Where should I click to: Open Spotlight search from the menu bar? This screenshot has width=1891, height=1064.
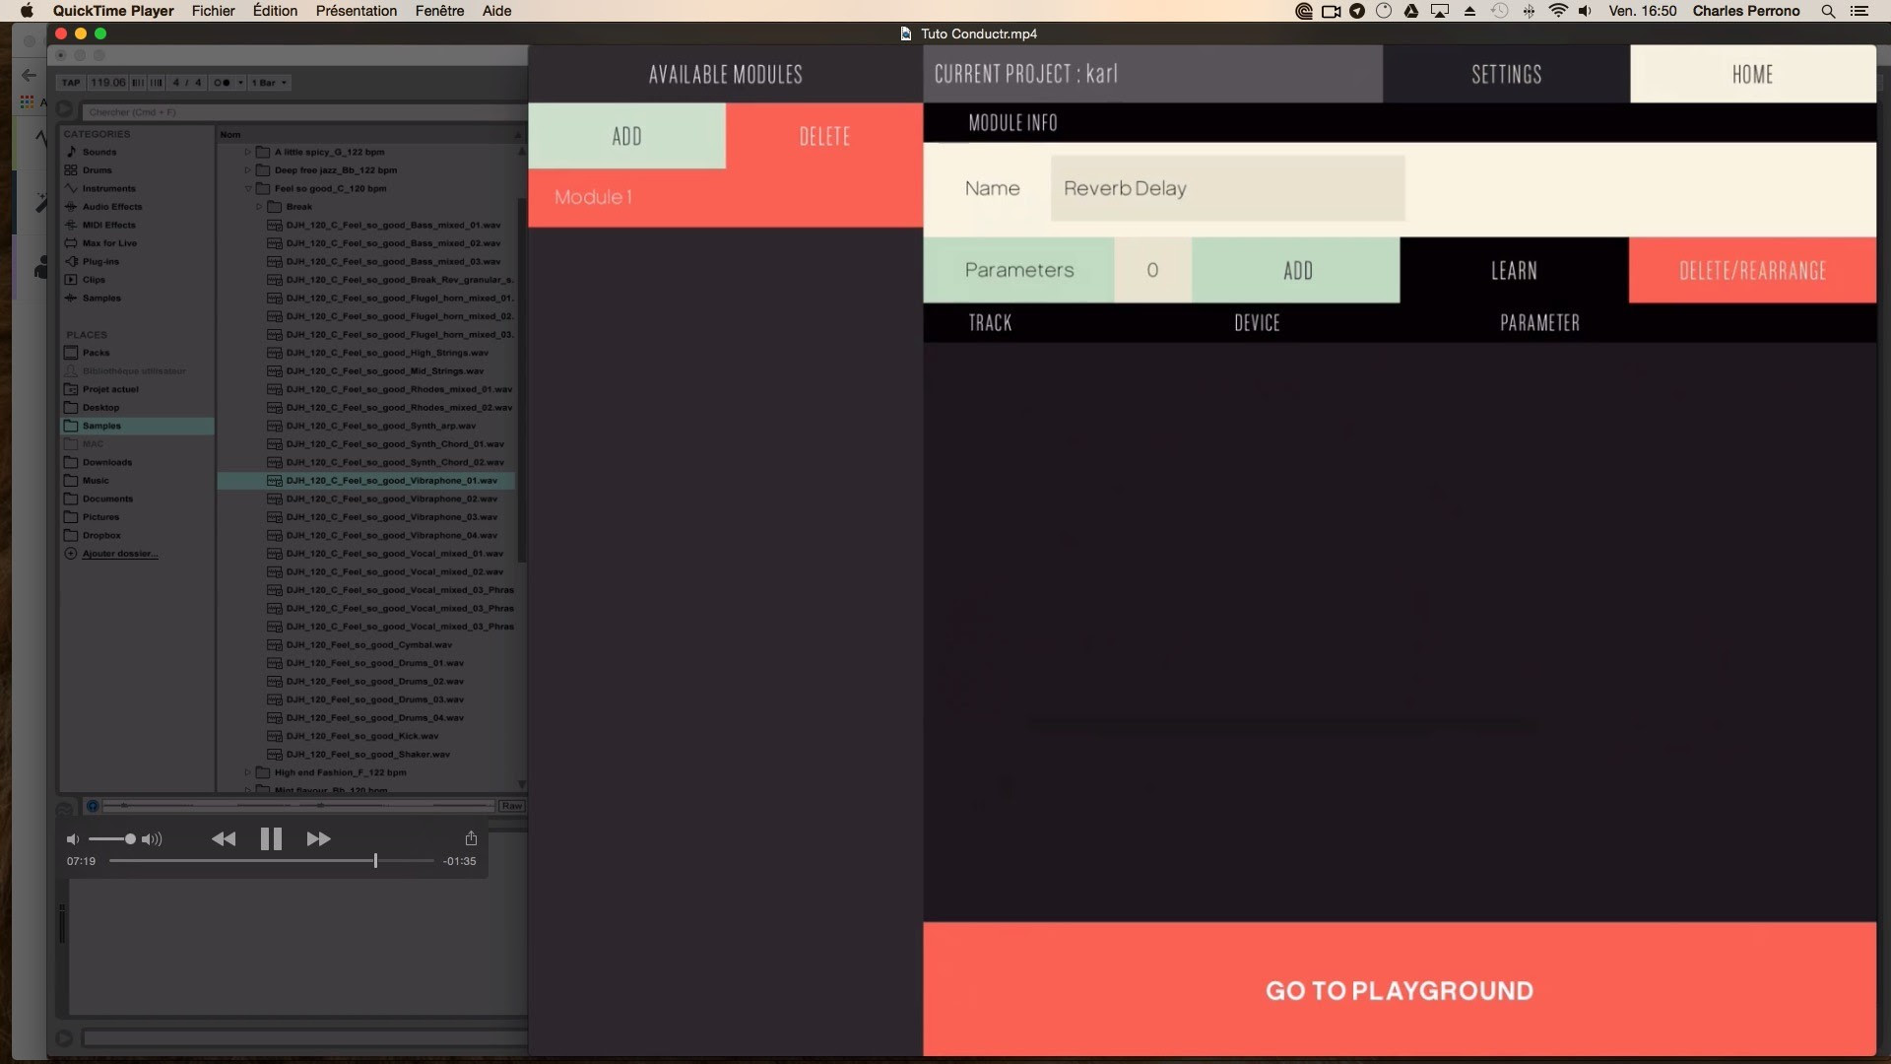[1827, 11]
